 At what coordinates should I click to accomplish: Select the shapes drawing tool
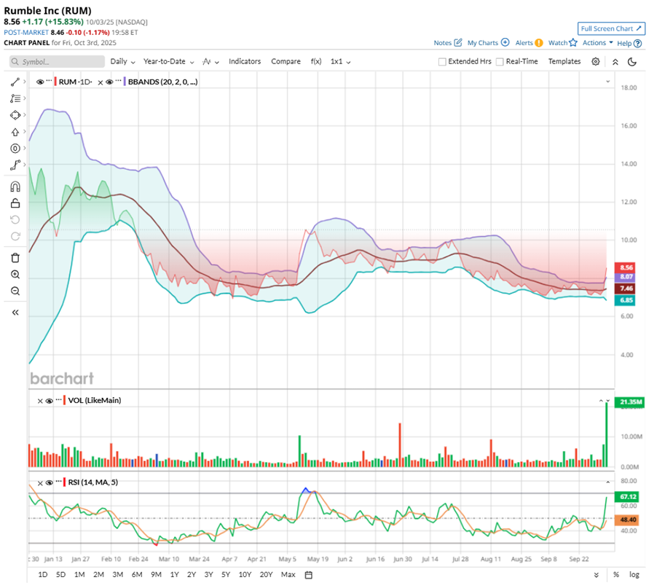click(x=15, y=115)
